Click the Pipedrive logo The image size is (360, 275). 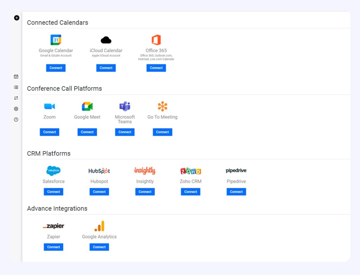[x=236, y=171]
